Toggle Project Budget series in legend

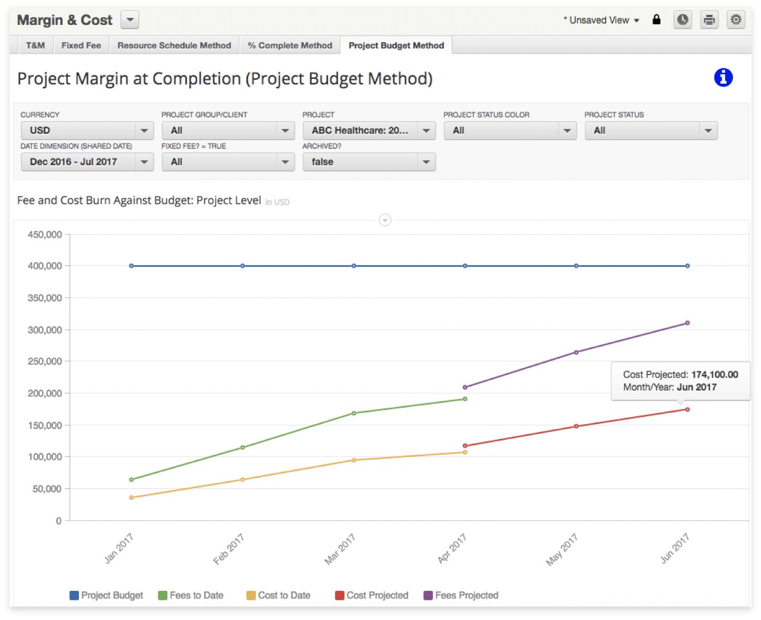tap(107, 595)
